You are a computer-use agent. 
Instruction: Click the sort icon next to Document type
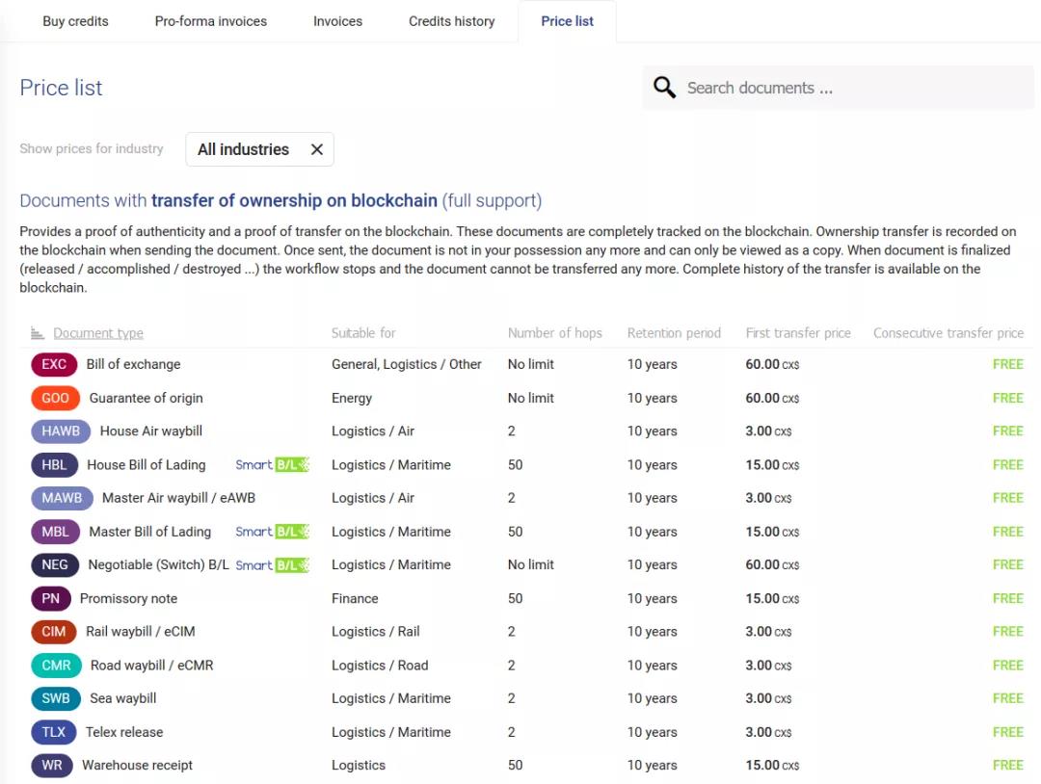38,333
